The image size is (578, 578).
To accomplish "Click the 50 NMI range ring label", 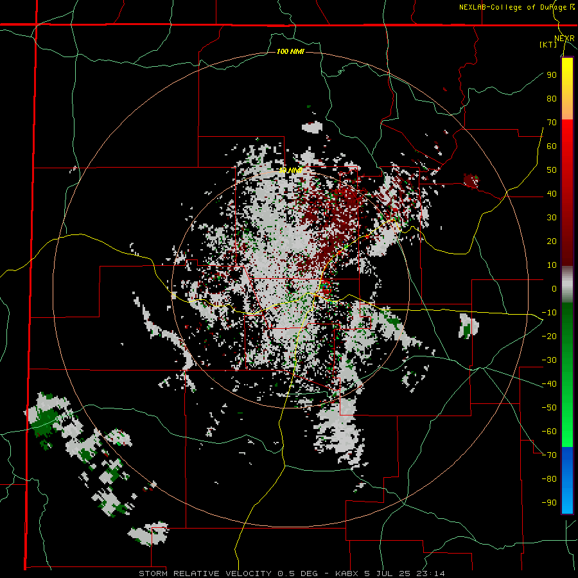I will pos(290,170).
